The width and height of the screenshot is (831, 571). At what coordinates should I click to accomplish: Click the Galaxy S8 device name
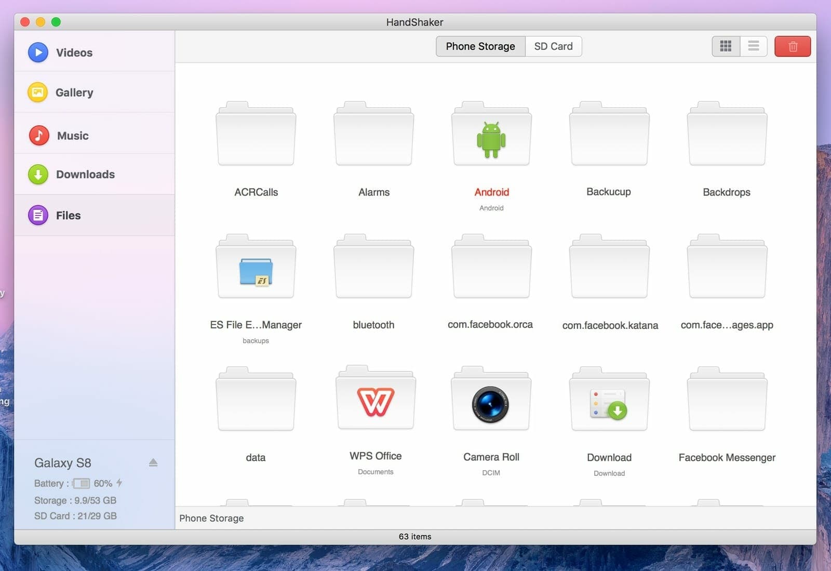pyautogui.click(x=63, y=463)
